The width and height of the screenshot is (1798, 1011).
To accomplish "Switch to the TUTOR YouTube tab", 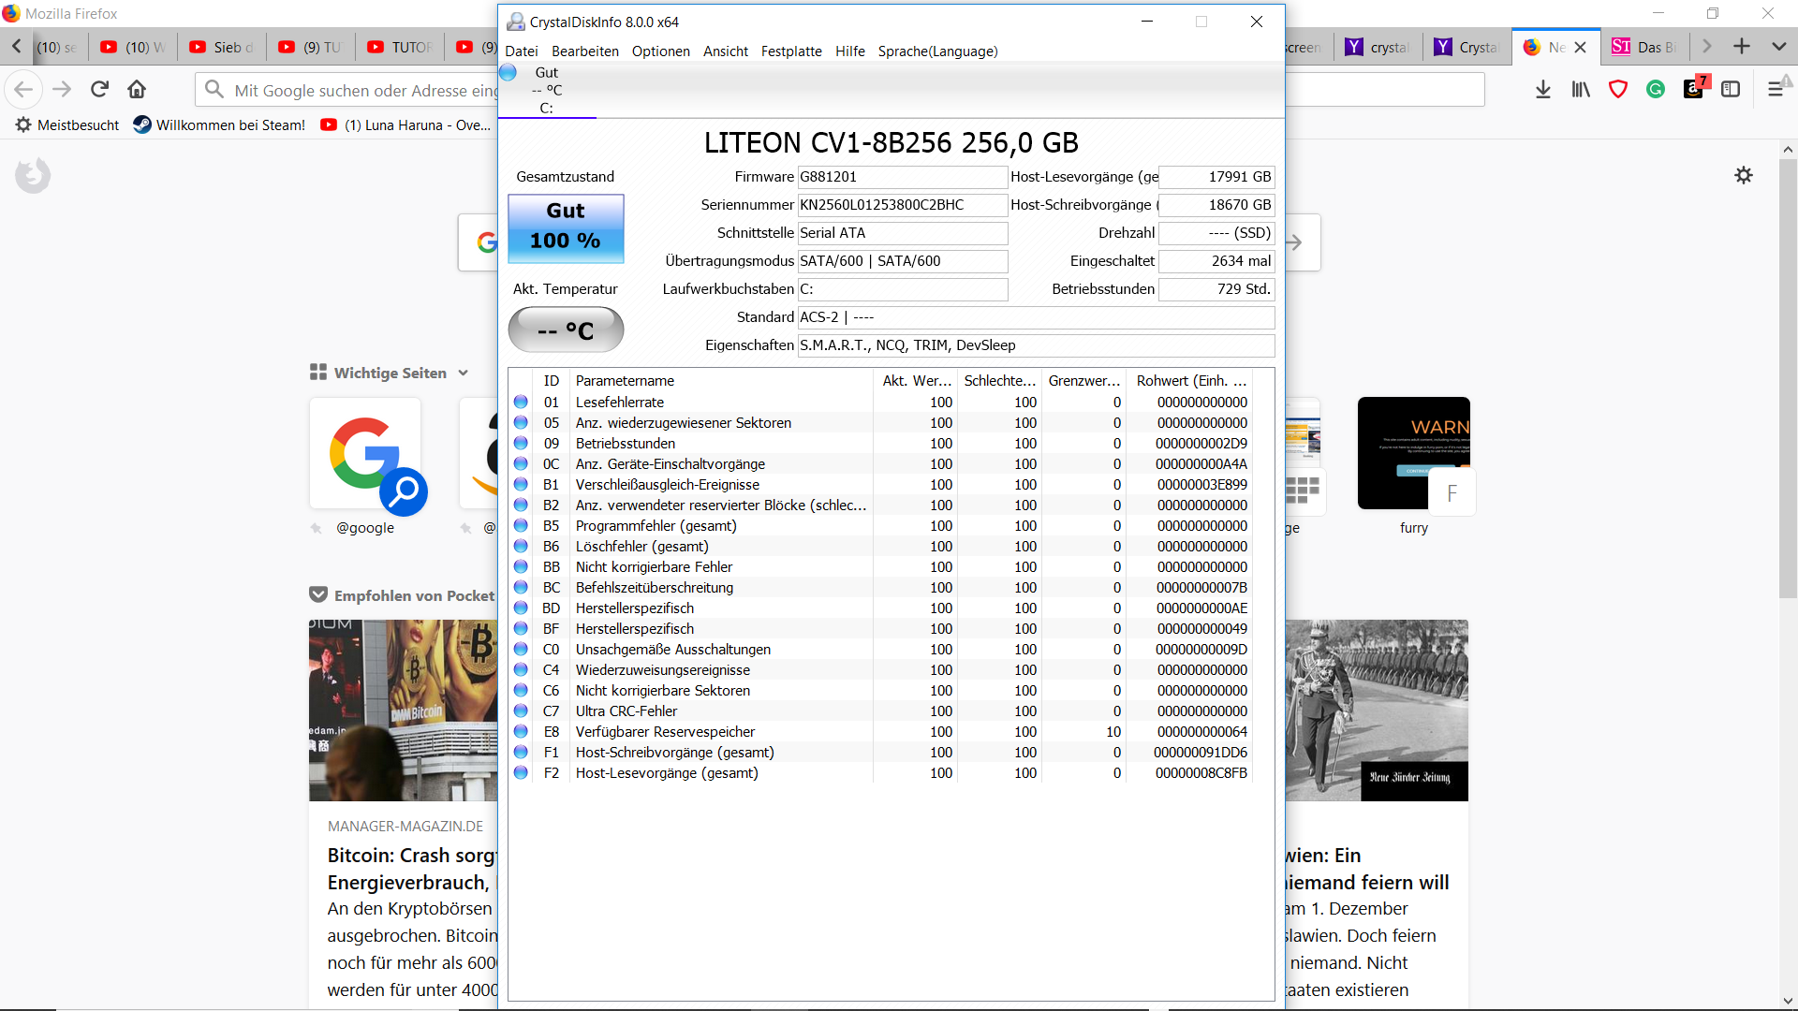I will (x=400, y=47).
